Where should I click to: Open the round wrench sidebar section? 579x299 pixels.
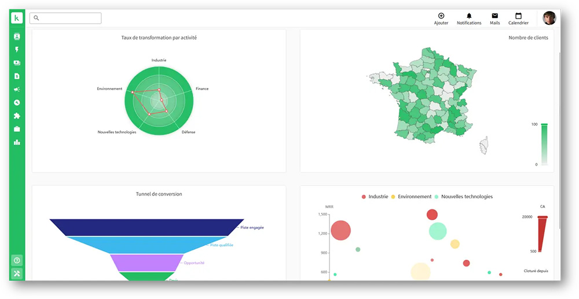[17, 102]
